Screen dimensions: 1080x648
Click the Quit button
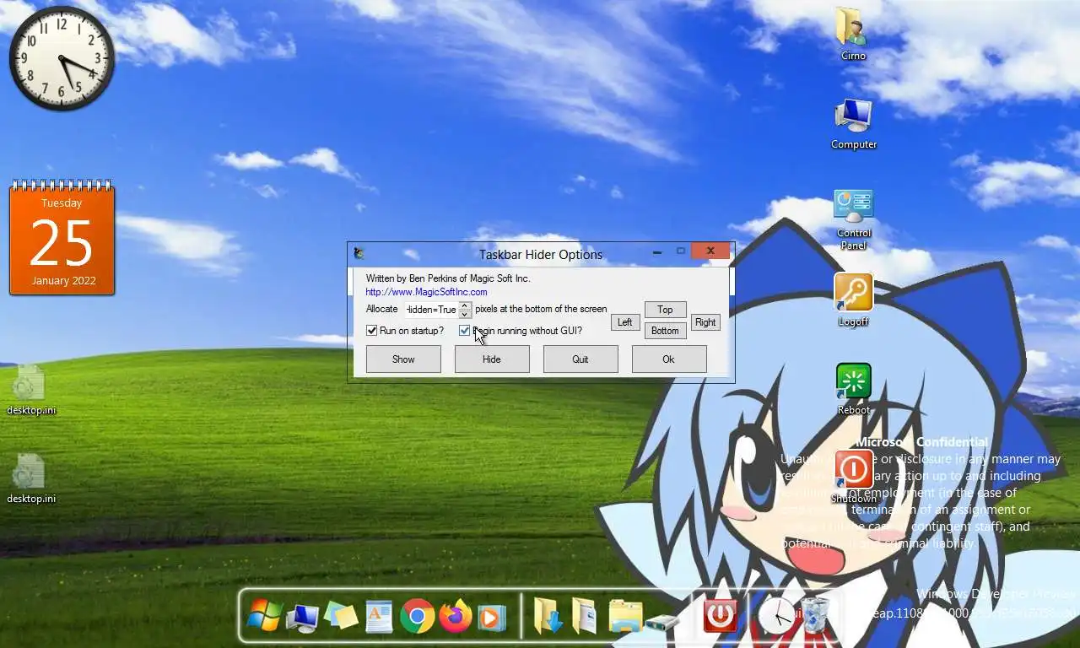point(580,359)
